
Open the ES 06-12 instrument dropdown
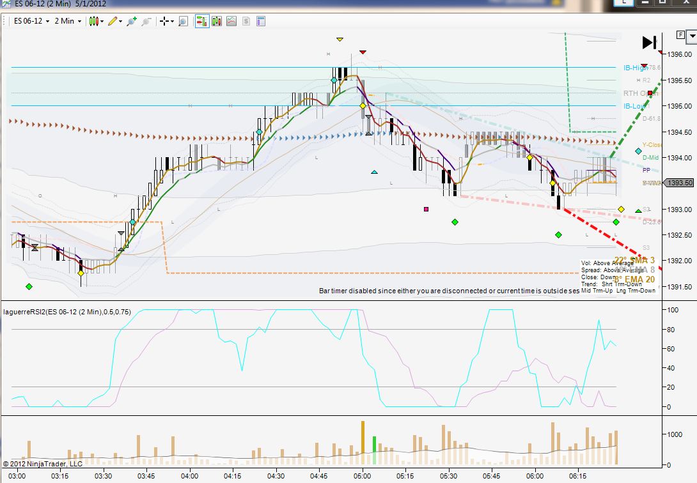tap(31, 21)
